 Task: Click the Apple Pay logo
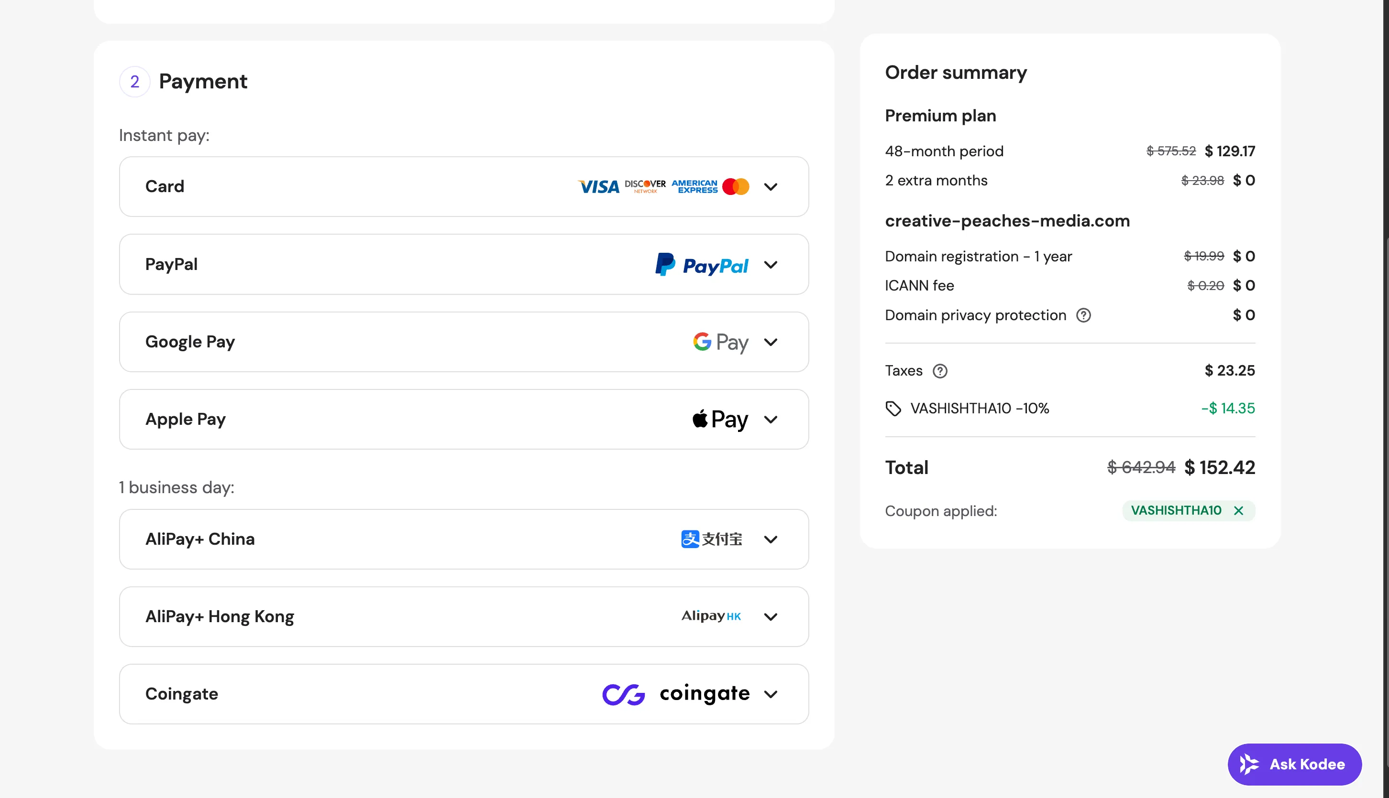pyautogui.click(x=720, y=419)
